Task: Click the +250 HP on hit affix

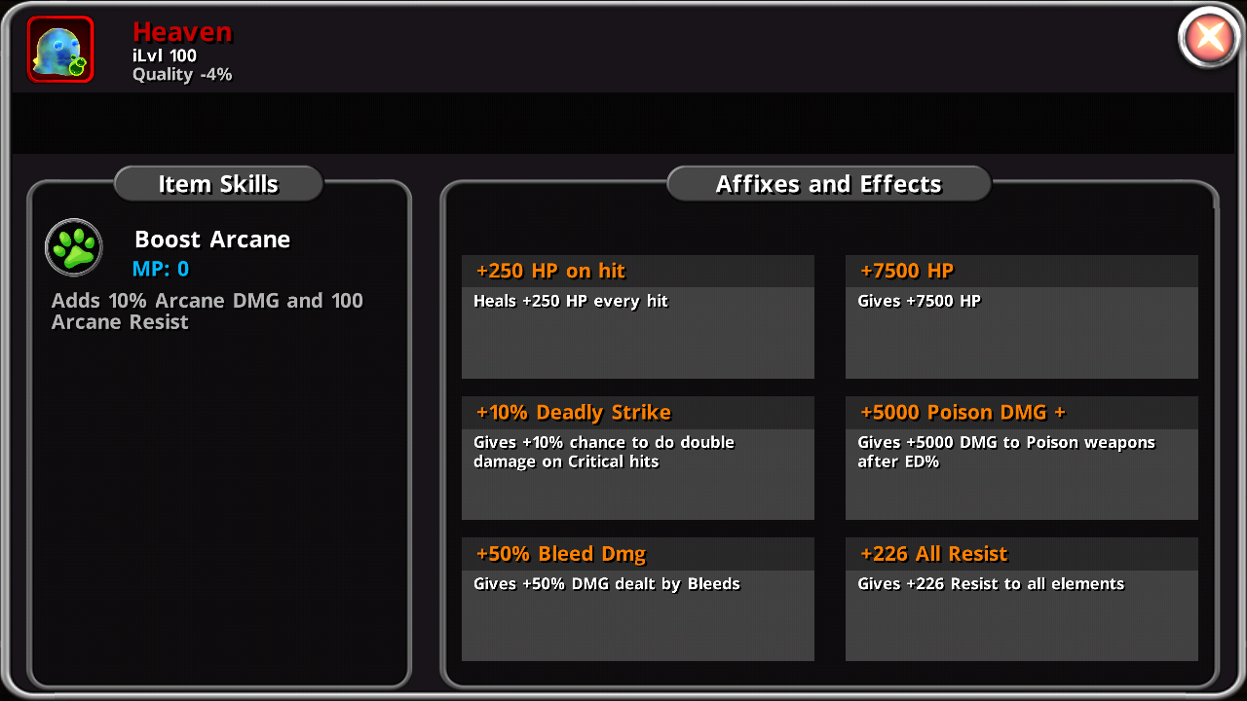Action: [x=638, y=317]
